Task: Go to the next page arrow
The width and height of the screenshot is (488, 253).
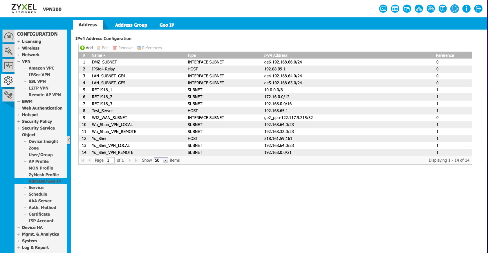Action: click(x=130, y=160)
